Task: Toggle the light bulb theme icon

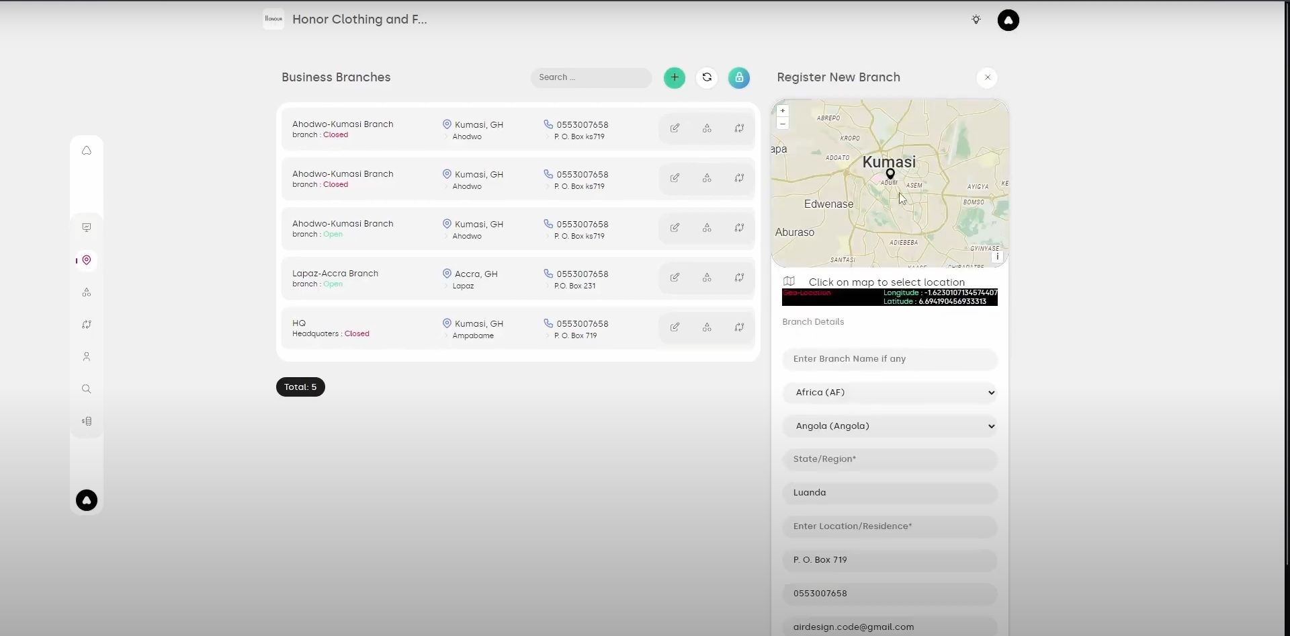Action: tap(976, 19)
